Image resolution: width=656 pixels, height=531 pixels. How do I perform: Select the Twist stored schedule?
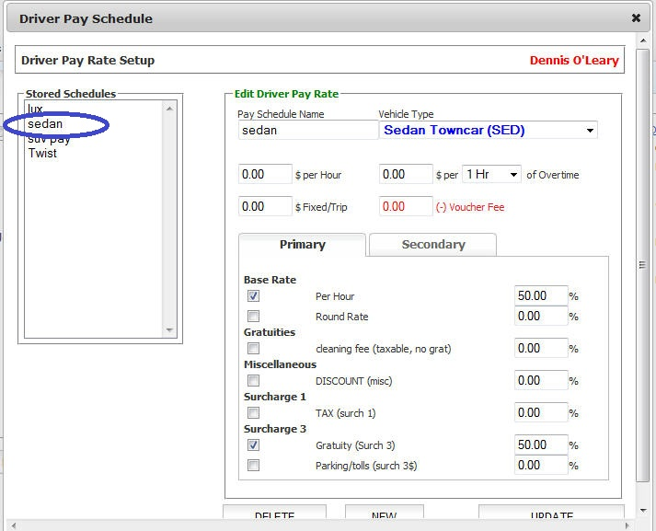42,153
